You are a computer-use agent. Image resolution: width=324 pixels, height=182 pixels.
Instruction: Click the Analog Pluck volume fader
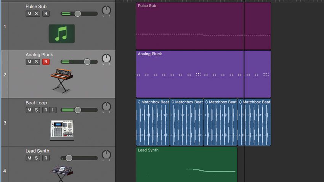coord(87,62)
